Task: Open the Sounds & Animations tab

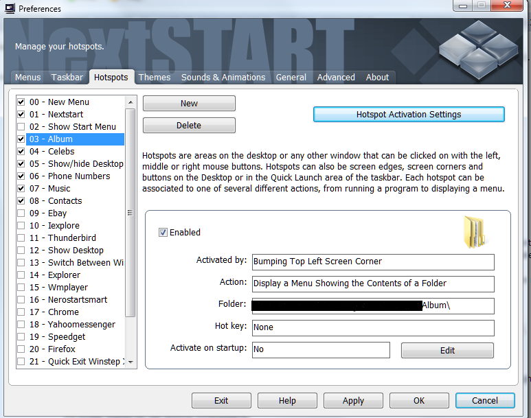Action: (x=223, y=78)
